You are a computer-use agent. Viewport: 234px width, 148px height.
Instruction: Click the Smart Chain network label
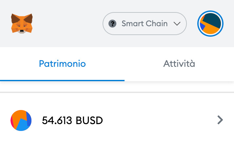pos(145,24)
